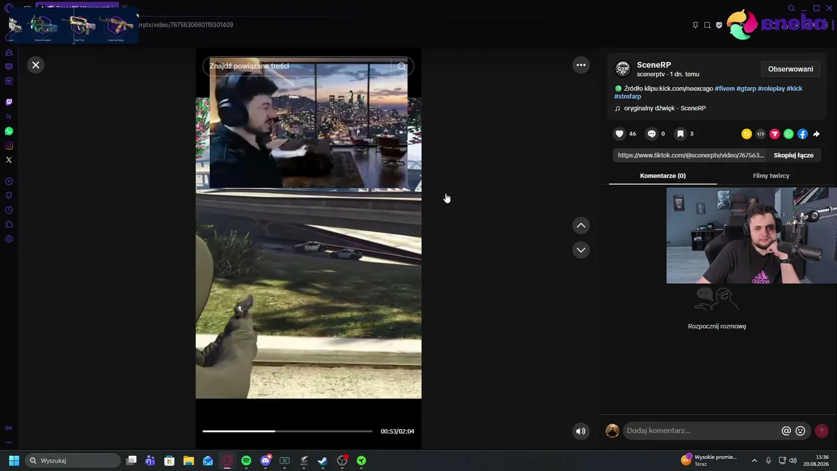
Task: Click the Obserwowani follow button
Action: 791,69
